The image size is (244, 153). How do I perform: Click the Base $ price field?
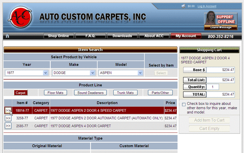(221, 70)
